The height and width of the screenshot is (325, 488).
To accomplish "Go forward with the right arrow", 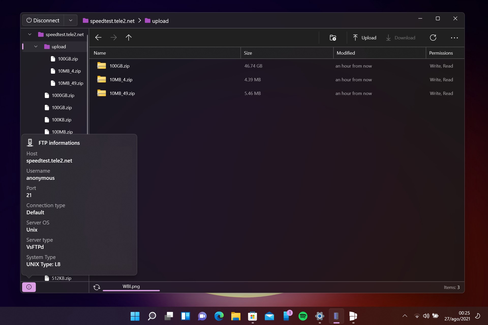I will 114,38.
